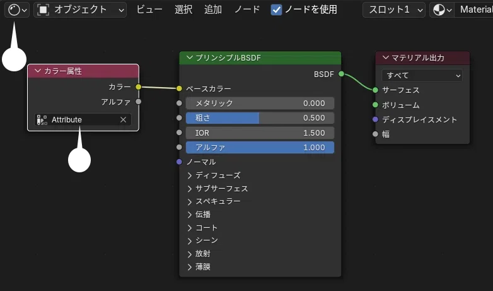Viewport: 493px width, 291px height.
Task: Clear the Attribute field with X
Action: tap(124, 120)
